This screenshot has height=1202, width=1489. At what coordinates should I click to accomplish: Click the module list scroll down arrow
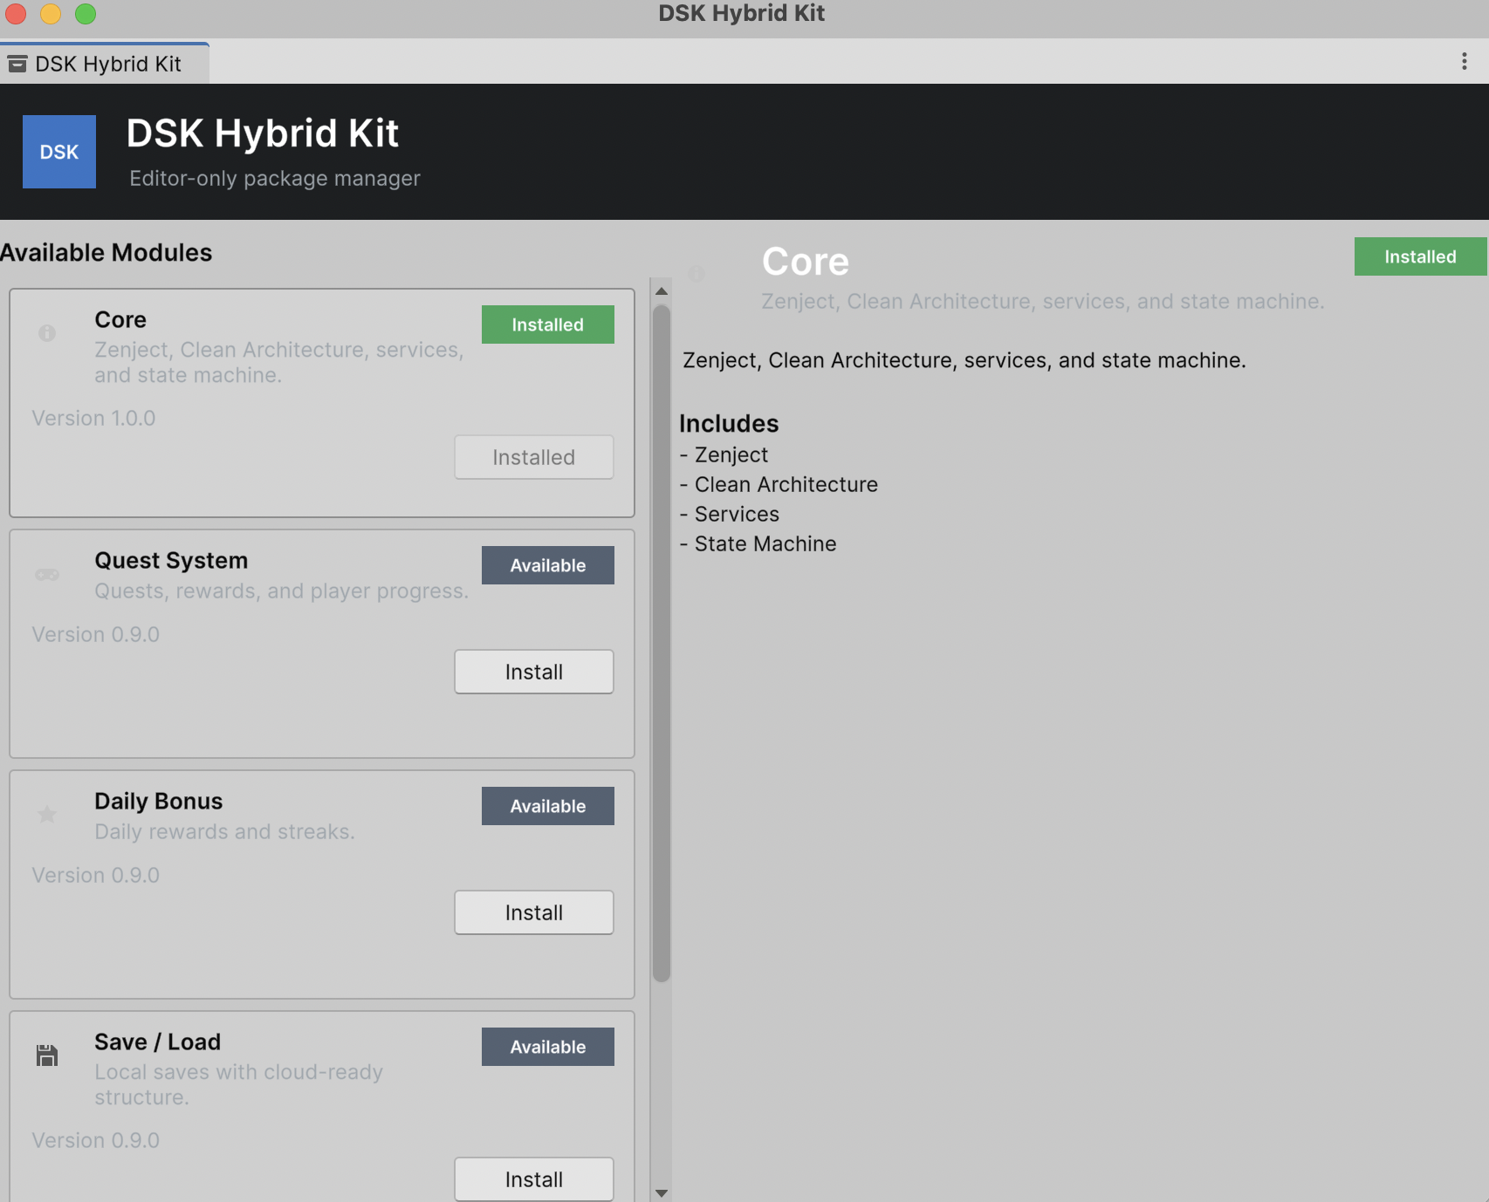(x=662, y=1192)
